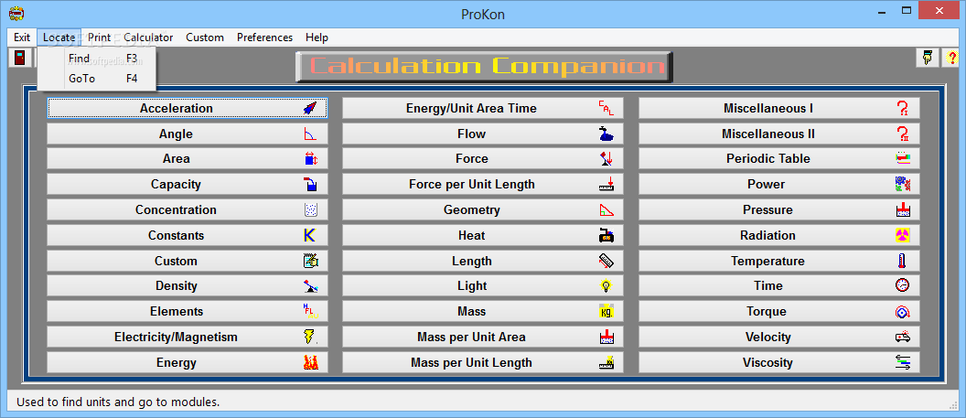Viewport: 966px width, 418px height.
Task: Open the Calculator menu
Action: [148, 38]
